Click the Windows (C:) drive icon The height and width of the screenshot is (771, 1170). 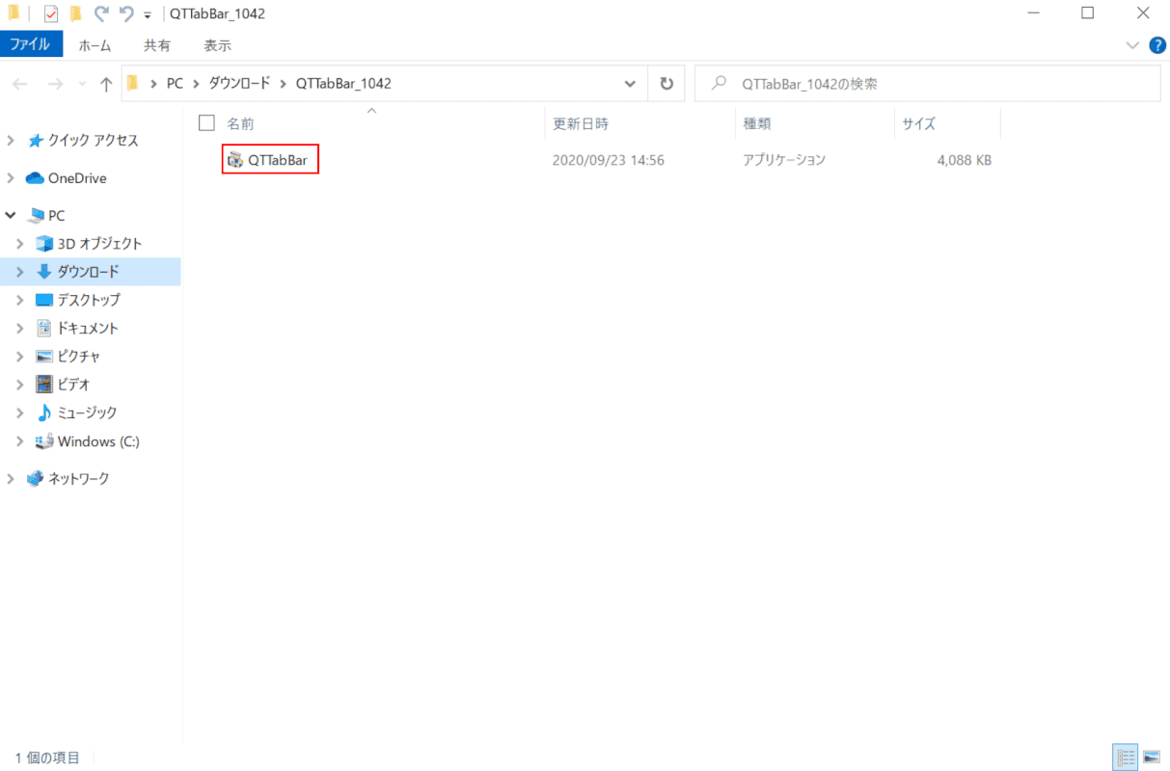tap(44, 441)
